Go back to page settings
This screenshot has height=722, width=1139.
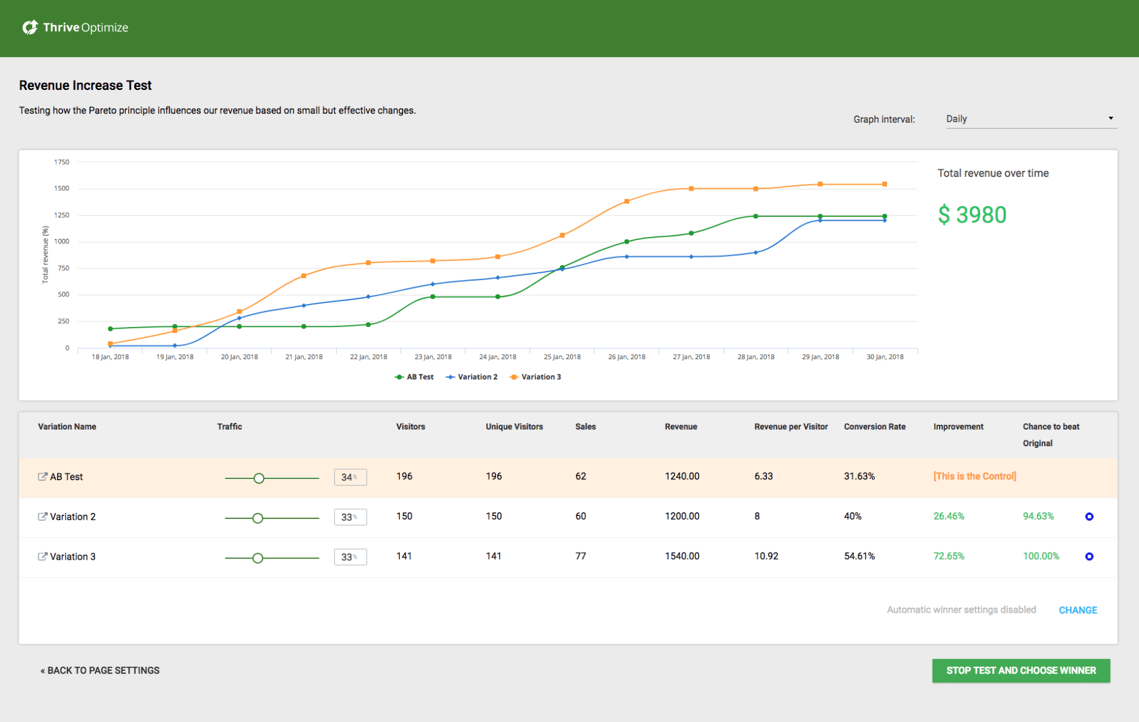100,670
